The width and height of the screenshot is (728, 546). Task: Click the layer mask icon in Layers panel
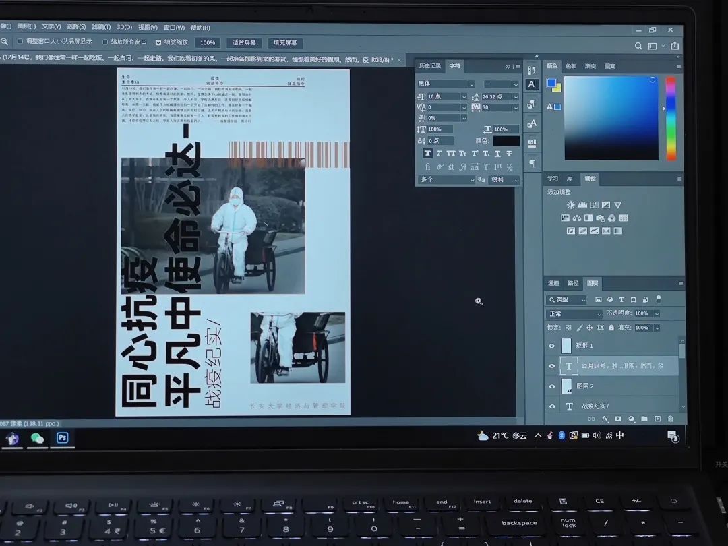pyautogui.click(x=618, y=419)
